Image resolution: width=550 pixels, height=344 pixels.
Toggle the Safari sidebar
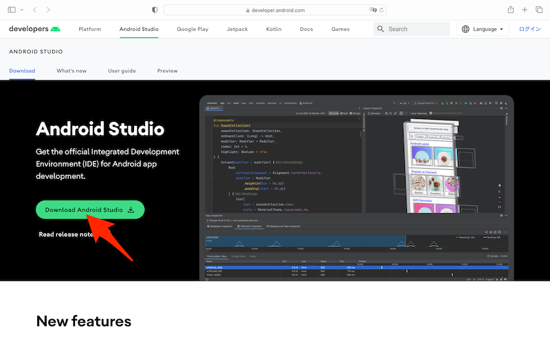point(12,10)
